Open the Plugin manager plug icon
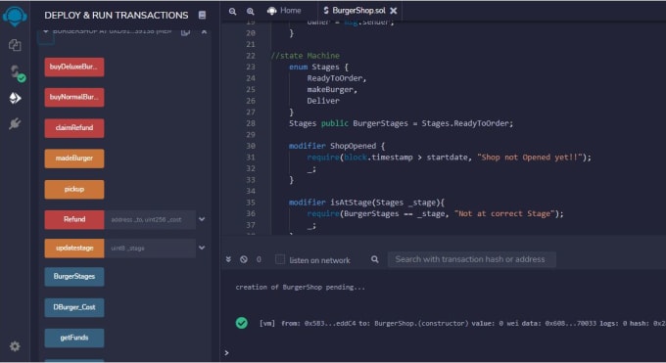Screen dimensions: 666x363 (15, 123)
